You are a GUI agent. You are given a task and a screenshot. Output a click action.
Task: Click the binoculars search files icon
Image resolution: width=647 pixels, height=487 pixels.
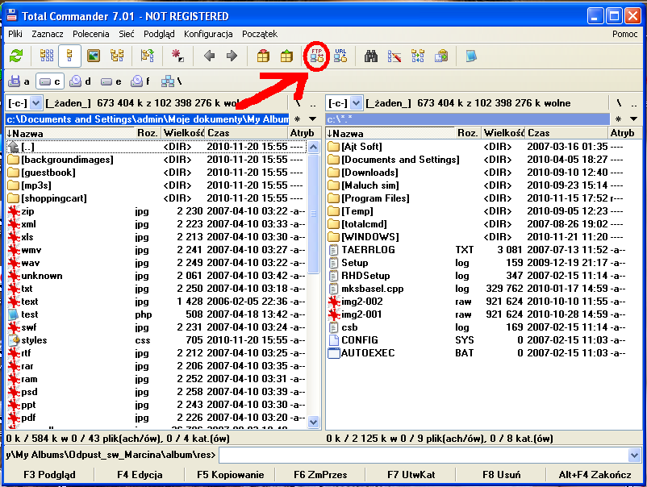[x=371, y=56]
